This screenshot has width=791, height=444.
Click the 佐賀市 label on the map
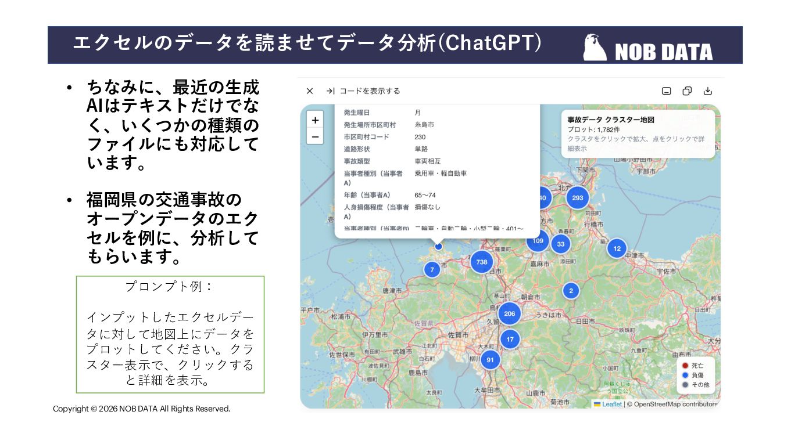point(459,335)
